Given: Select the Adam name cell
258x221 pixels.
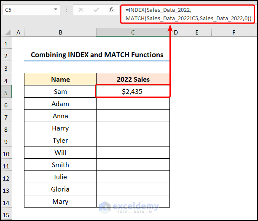Looking at the screenshot, I should coord(60,104).
